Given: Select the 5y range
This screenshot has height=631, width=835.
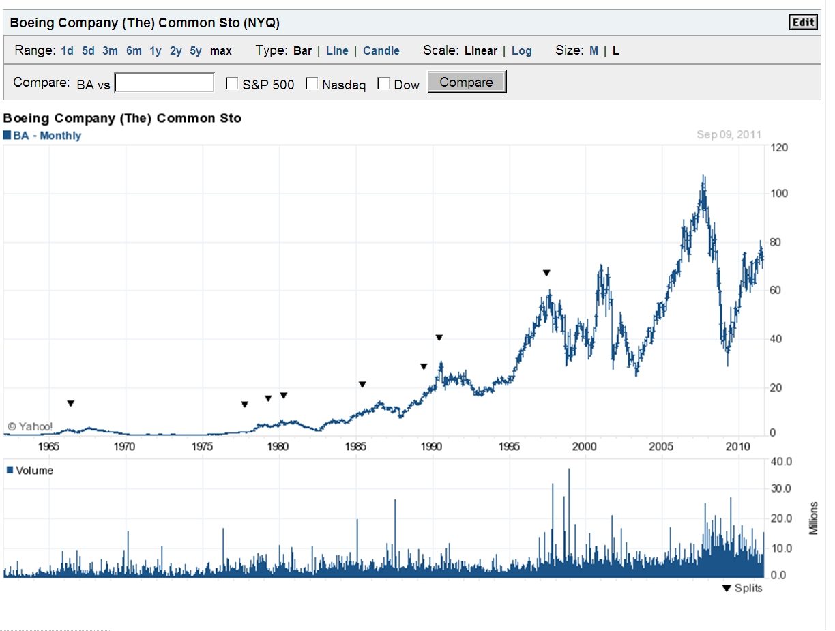Looking at the screenshot, I should (196, 50).
